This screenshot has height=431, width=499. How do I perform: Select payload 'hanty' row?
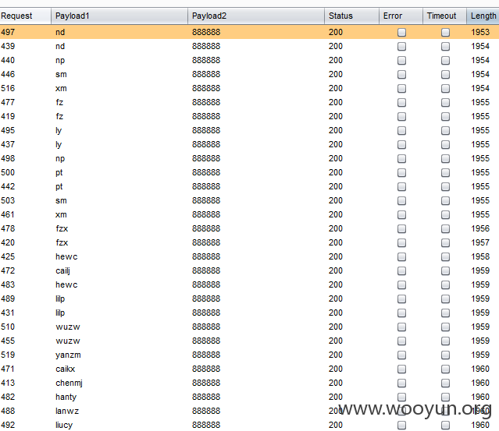tap(66, 397)
